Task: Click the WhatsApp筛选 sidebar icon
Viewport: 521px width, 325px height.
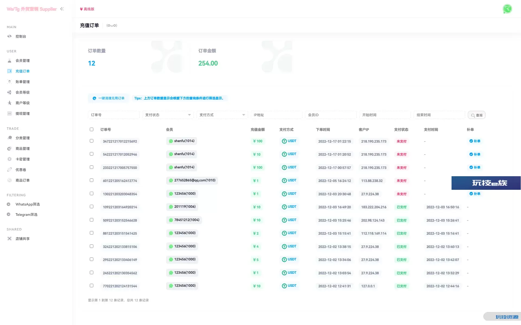Action: (9, 204)
